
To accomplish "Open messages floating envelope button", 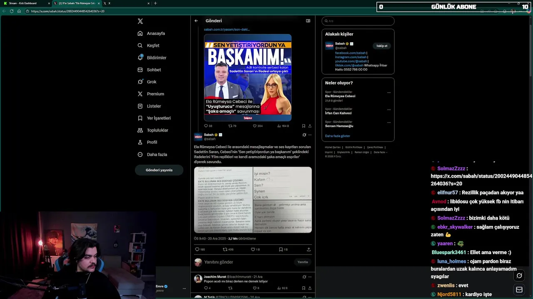I will (x=519, y=289).
